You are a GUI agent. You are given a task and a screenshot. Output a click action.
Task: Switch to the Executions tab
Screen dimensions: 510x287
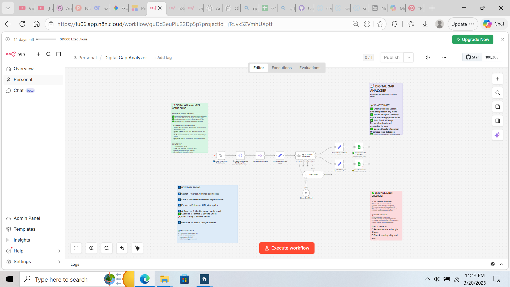point(282,68)
